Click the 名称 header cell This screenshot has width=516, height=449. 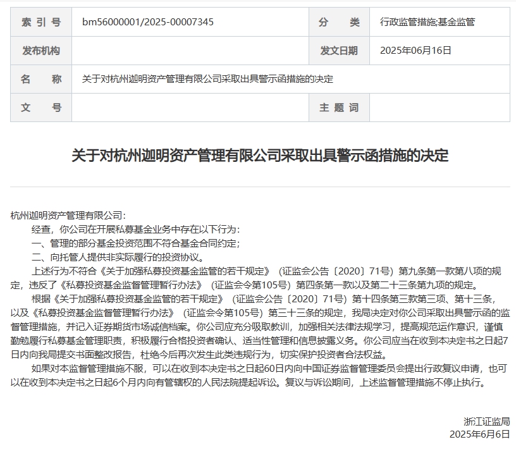point(41,79)
